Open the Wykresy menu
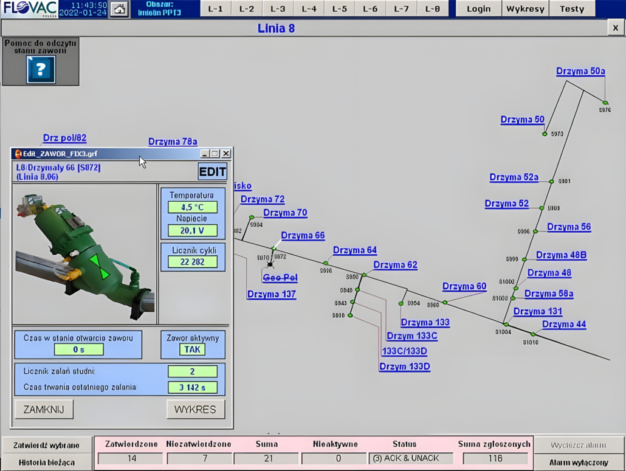This screenshot has height=471, width=626. pos(525,9)
